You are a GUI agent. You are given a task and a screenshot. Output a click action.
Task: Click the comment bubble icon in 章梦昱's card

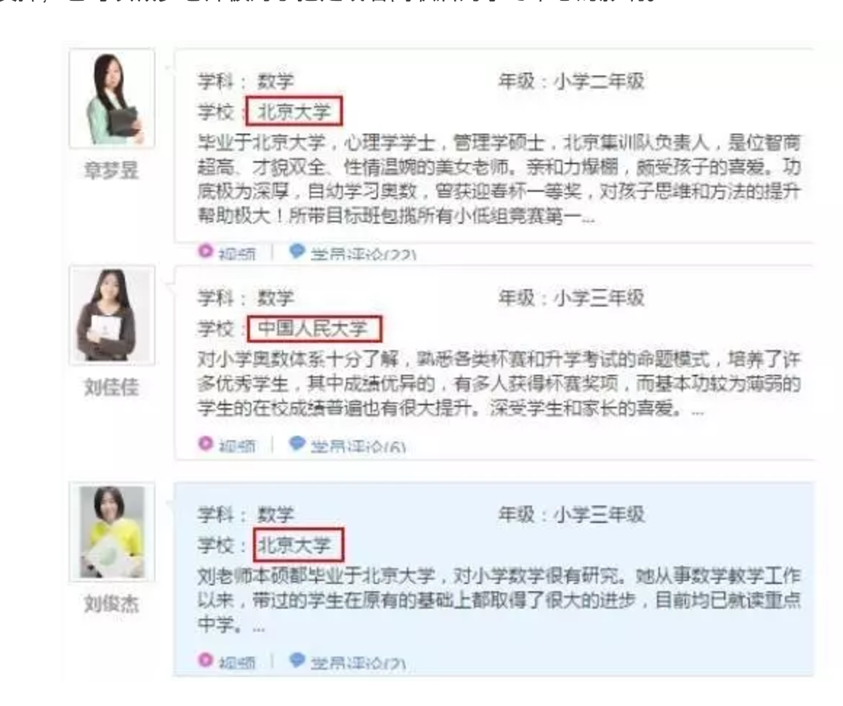pos(297,251)
